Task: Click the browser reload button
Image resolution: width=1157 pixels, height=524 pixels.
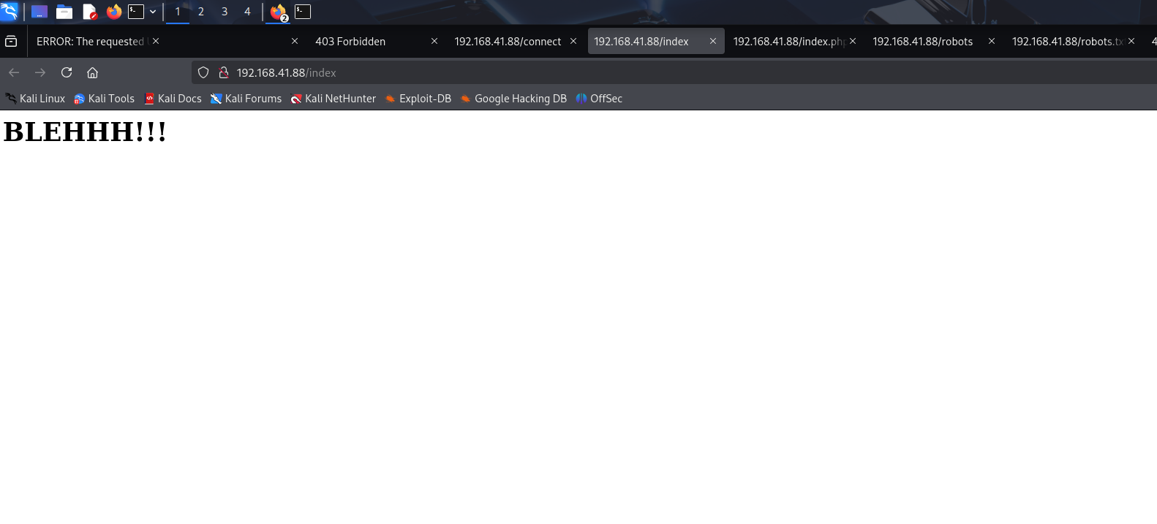Action: (x=67, y=72)
